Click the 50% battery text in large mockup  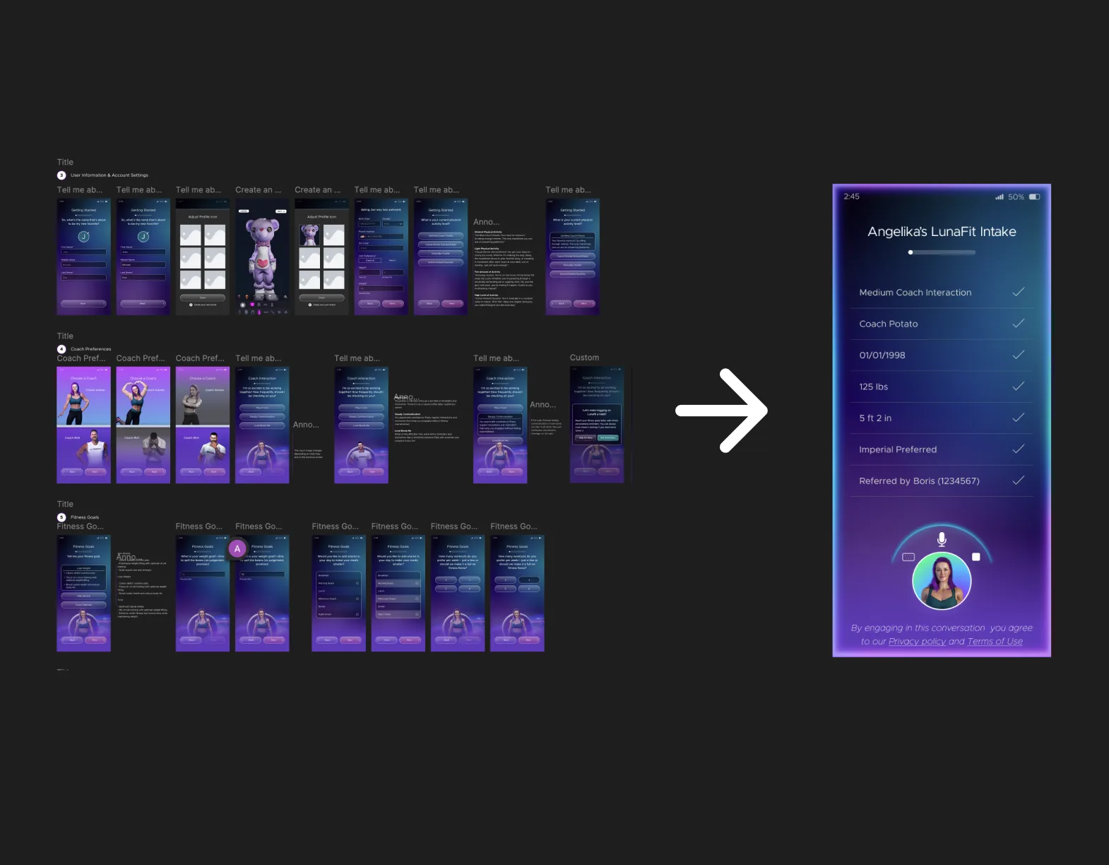pos(1016,197)
